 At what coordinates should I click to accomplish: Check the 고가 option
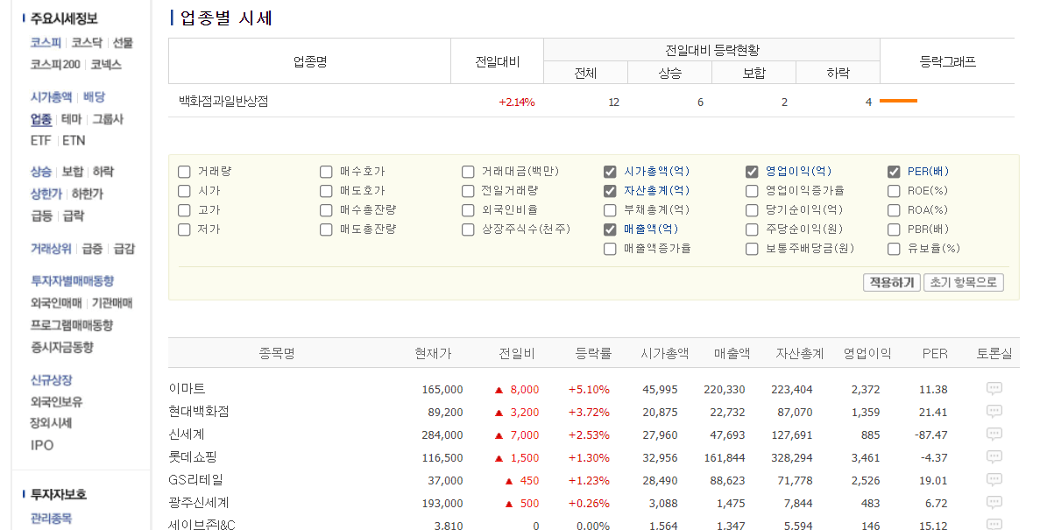184,210
